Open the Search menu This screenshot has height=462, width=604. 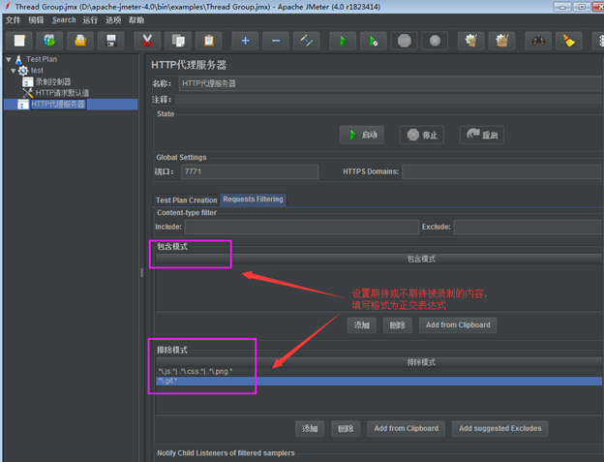(64, 20)
